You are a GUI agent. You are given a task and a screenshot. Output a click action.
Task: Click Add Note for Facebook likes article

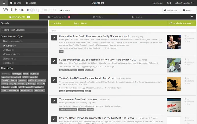pyautogui.click(x=189, y=62)
